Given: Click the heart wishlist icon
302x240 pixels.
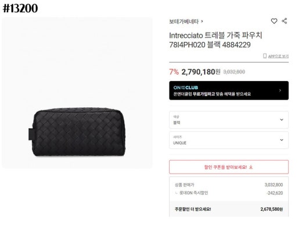Looking at the screenshot, I should tap(274, 21).
